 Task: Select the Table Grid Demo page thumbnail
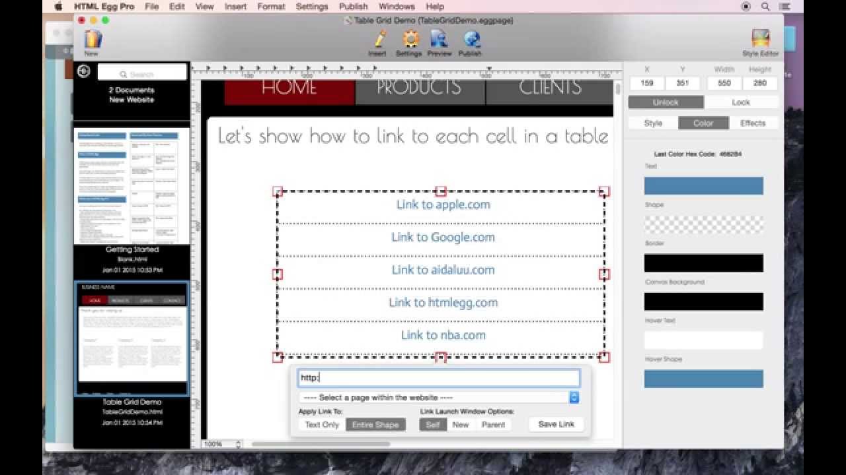(x=132, y=339)
